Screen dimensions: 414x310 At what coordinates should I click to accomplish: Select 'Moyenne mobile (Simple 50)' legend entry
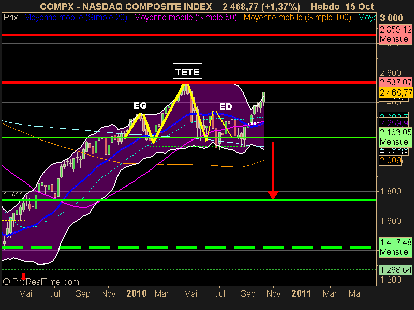pyautogui.click(x=185, y=18)
